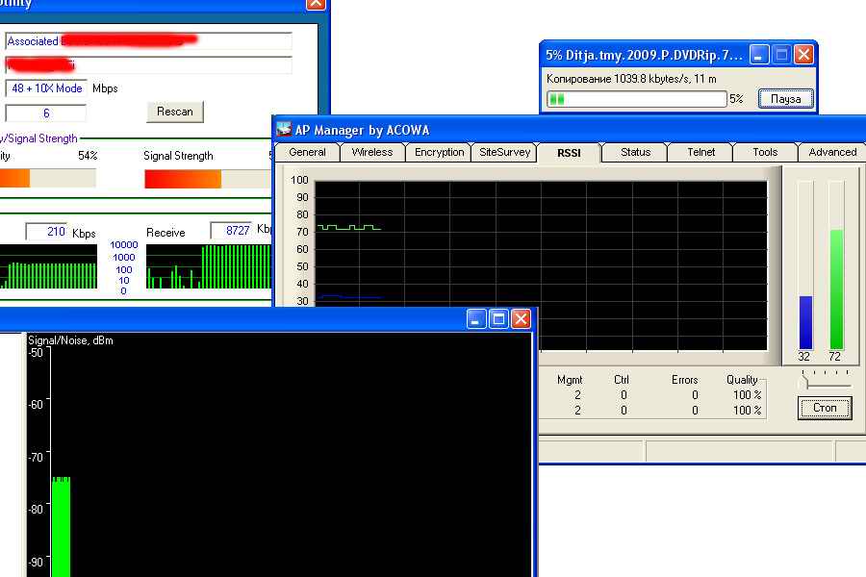Maximize the Signal/Noise graph window
Image resolution: width=866 pixels, height=577 pixels.
498,318
